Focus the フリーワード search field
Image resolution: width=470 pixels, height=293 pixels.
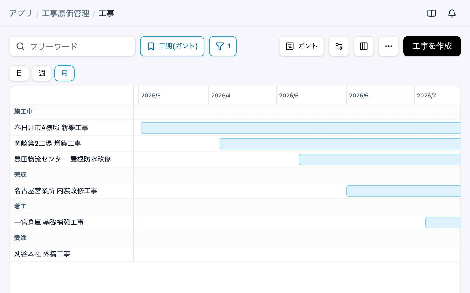coord(72,46)
